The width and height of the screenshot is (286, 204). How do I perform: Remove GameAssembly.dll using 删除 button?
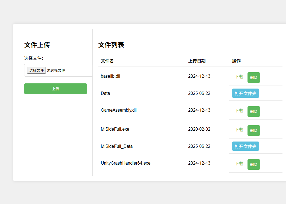click(253, 112)
